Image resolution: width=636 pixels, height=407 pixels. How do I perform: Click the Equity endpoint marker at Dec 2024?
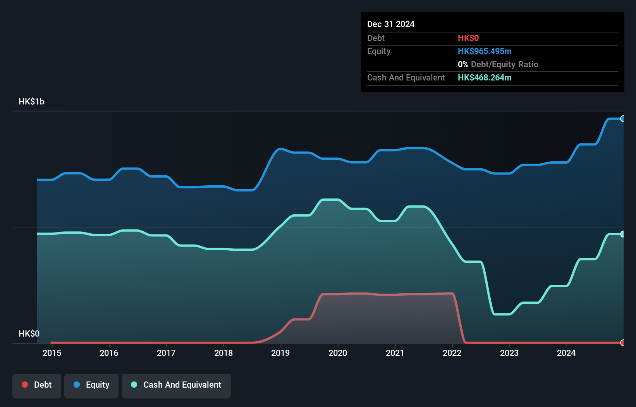pos(622,119)
